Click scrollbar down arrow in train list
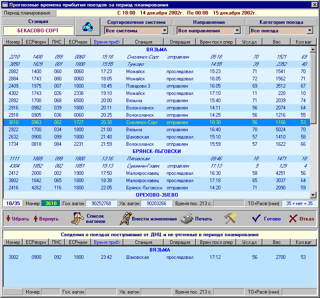Screen dimensions: 320x298 click(313, 195)
